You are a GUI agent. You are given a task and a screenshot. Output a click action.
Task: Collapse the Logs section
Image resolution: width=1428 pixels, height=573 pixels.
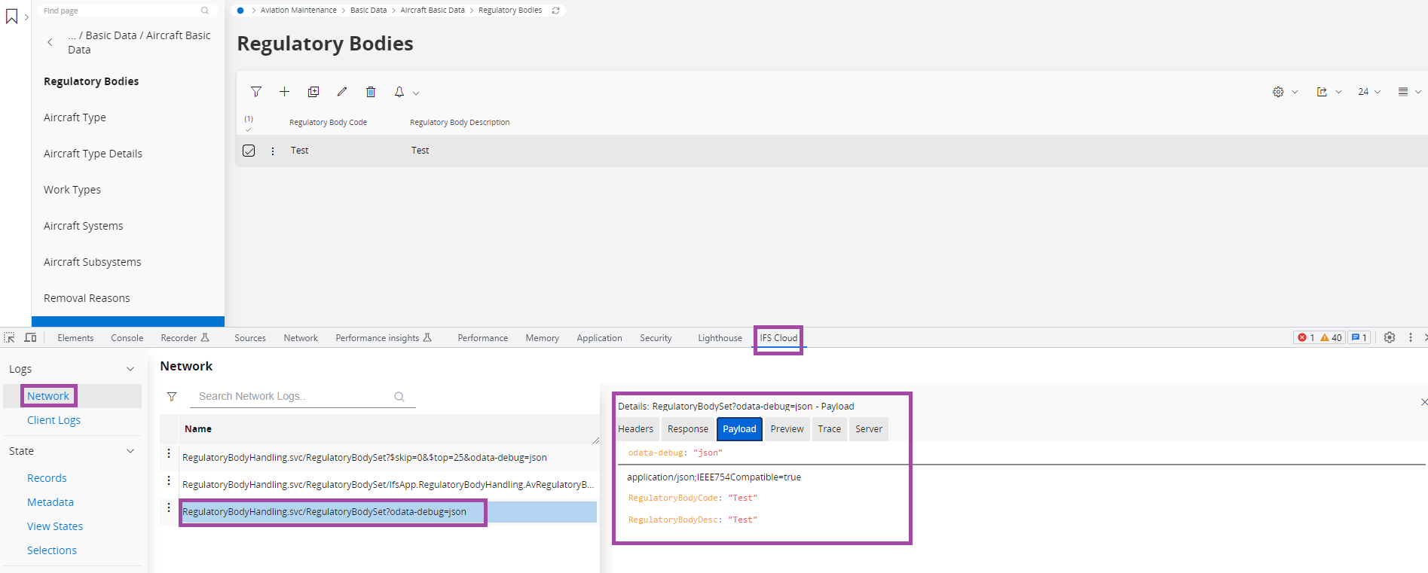pyautogui.click(x=130, y=369)
